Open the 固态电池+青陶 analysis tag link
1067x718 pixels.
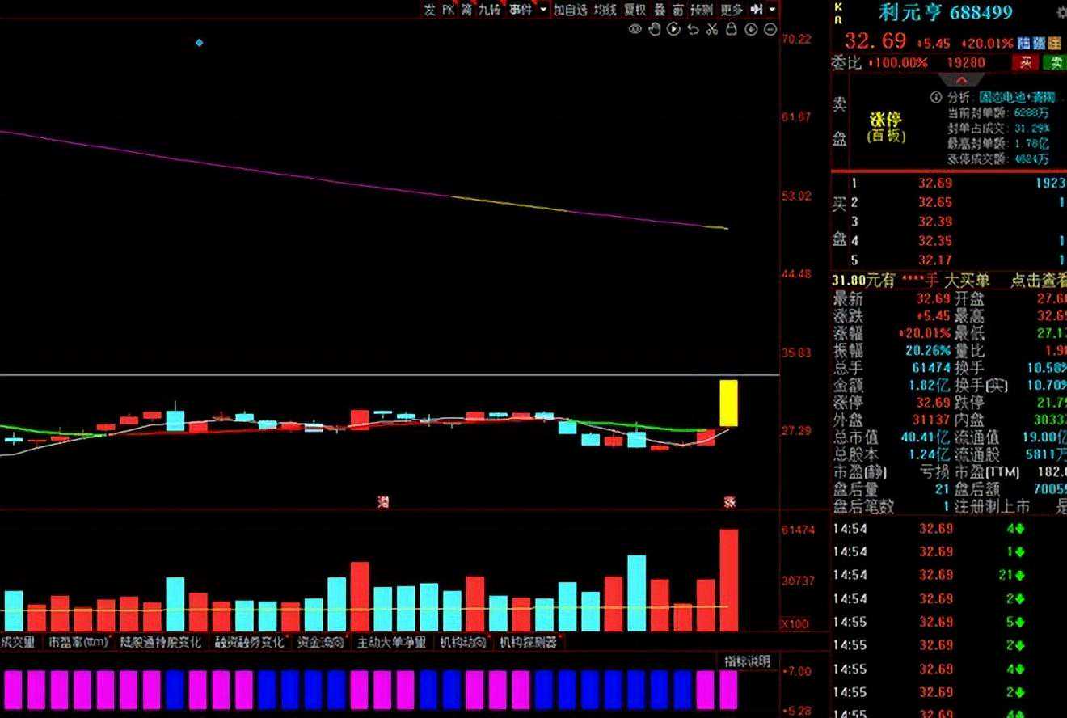pyautogui.click(x=1016, y=97)
